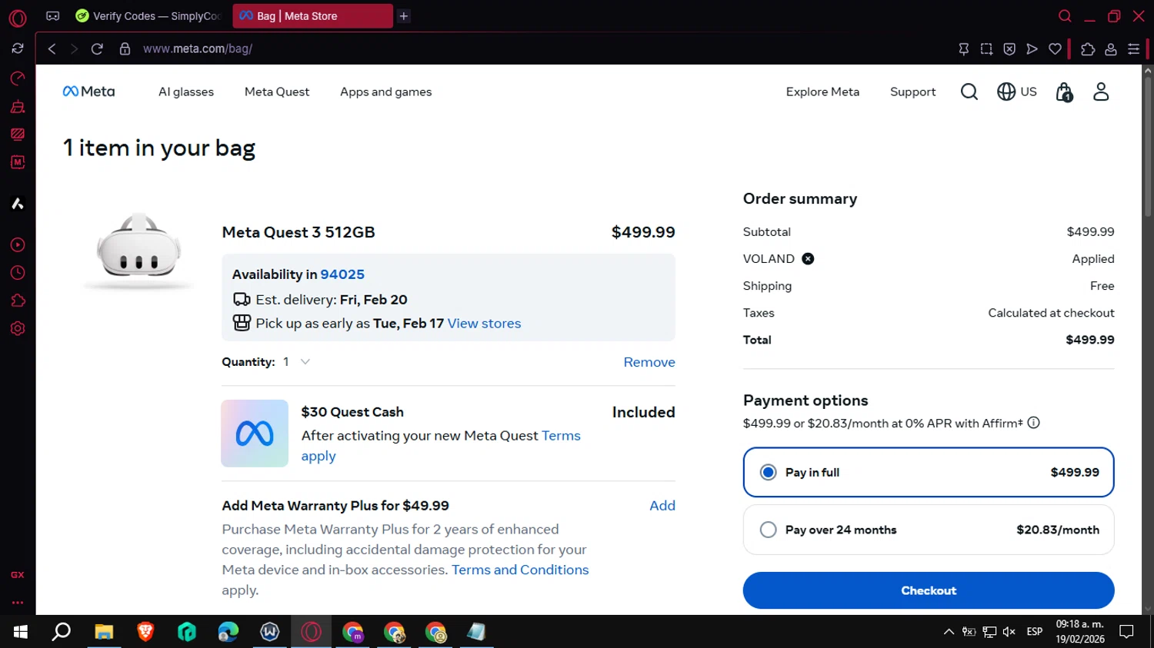This screenshot has height=648, width=1154.
Task: Take a snapshot with the capture icon
Action: point(986,48)
